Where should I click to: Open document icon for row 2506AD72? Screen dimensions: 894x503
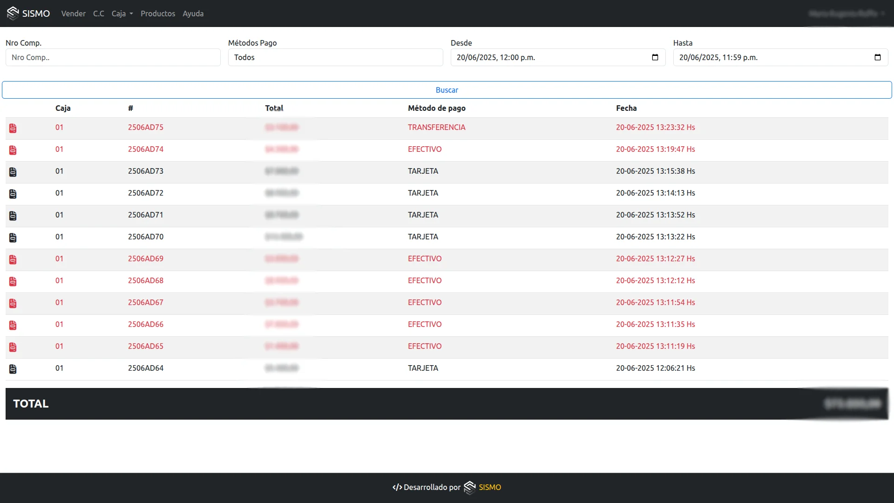point(13,194)
